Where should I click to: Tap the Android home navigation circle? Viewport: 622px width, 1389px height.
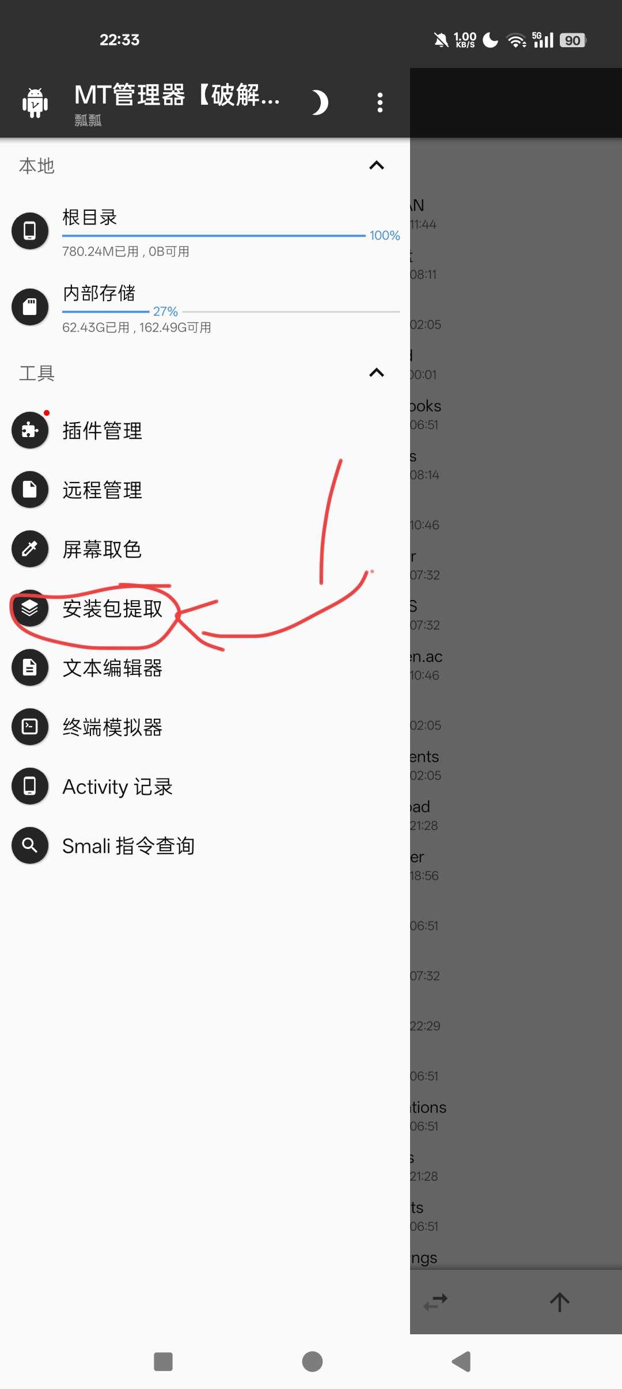312,1361
